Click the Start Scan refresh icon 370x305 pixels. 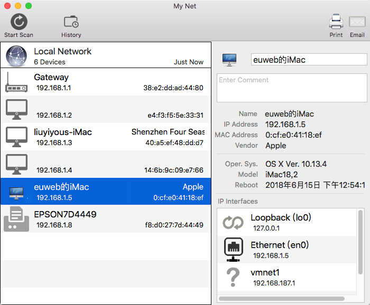tap(19, 22)
